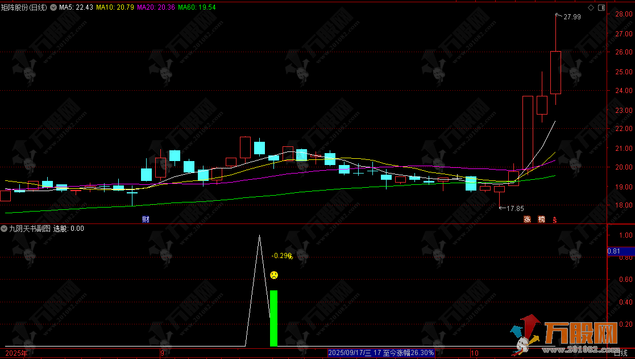Viewport: 635px width, 359px height.
Task: Select the MA5: 22.43 label
Action: (76, 7)
